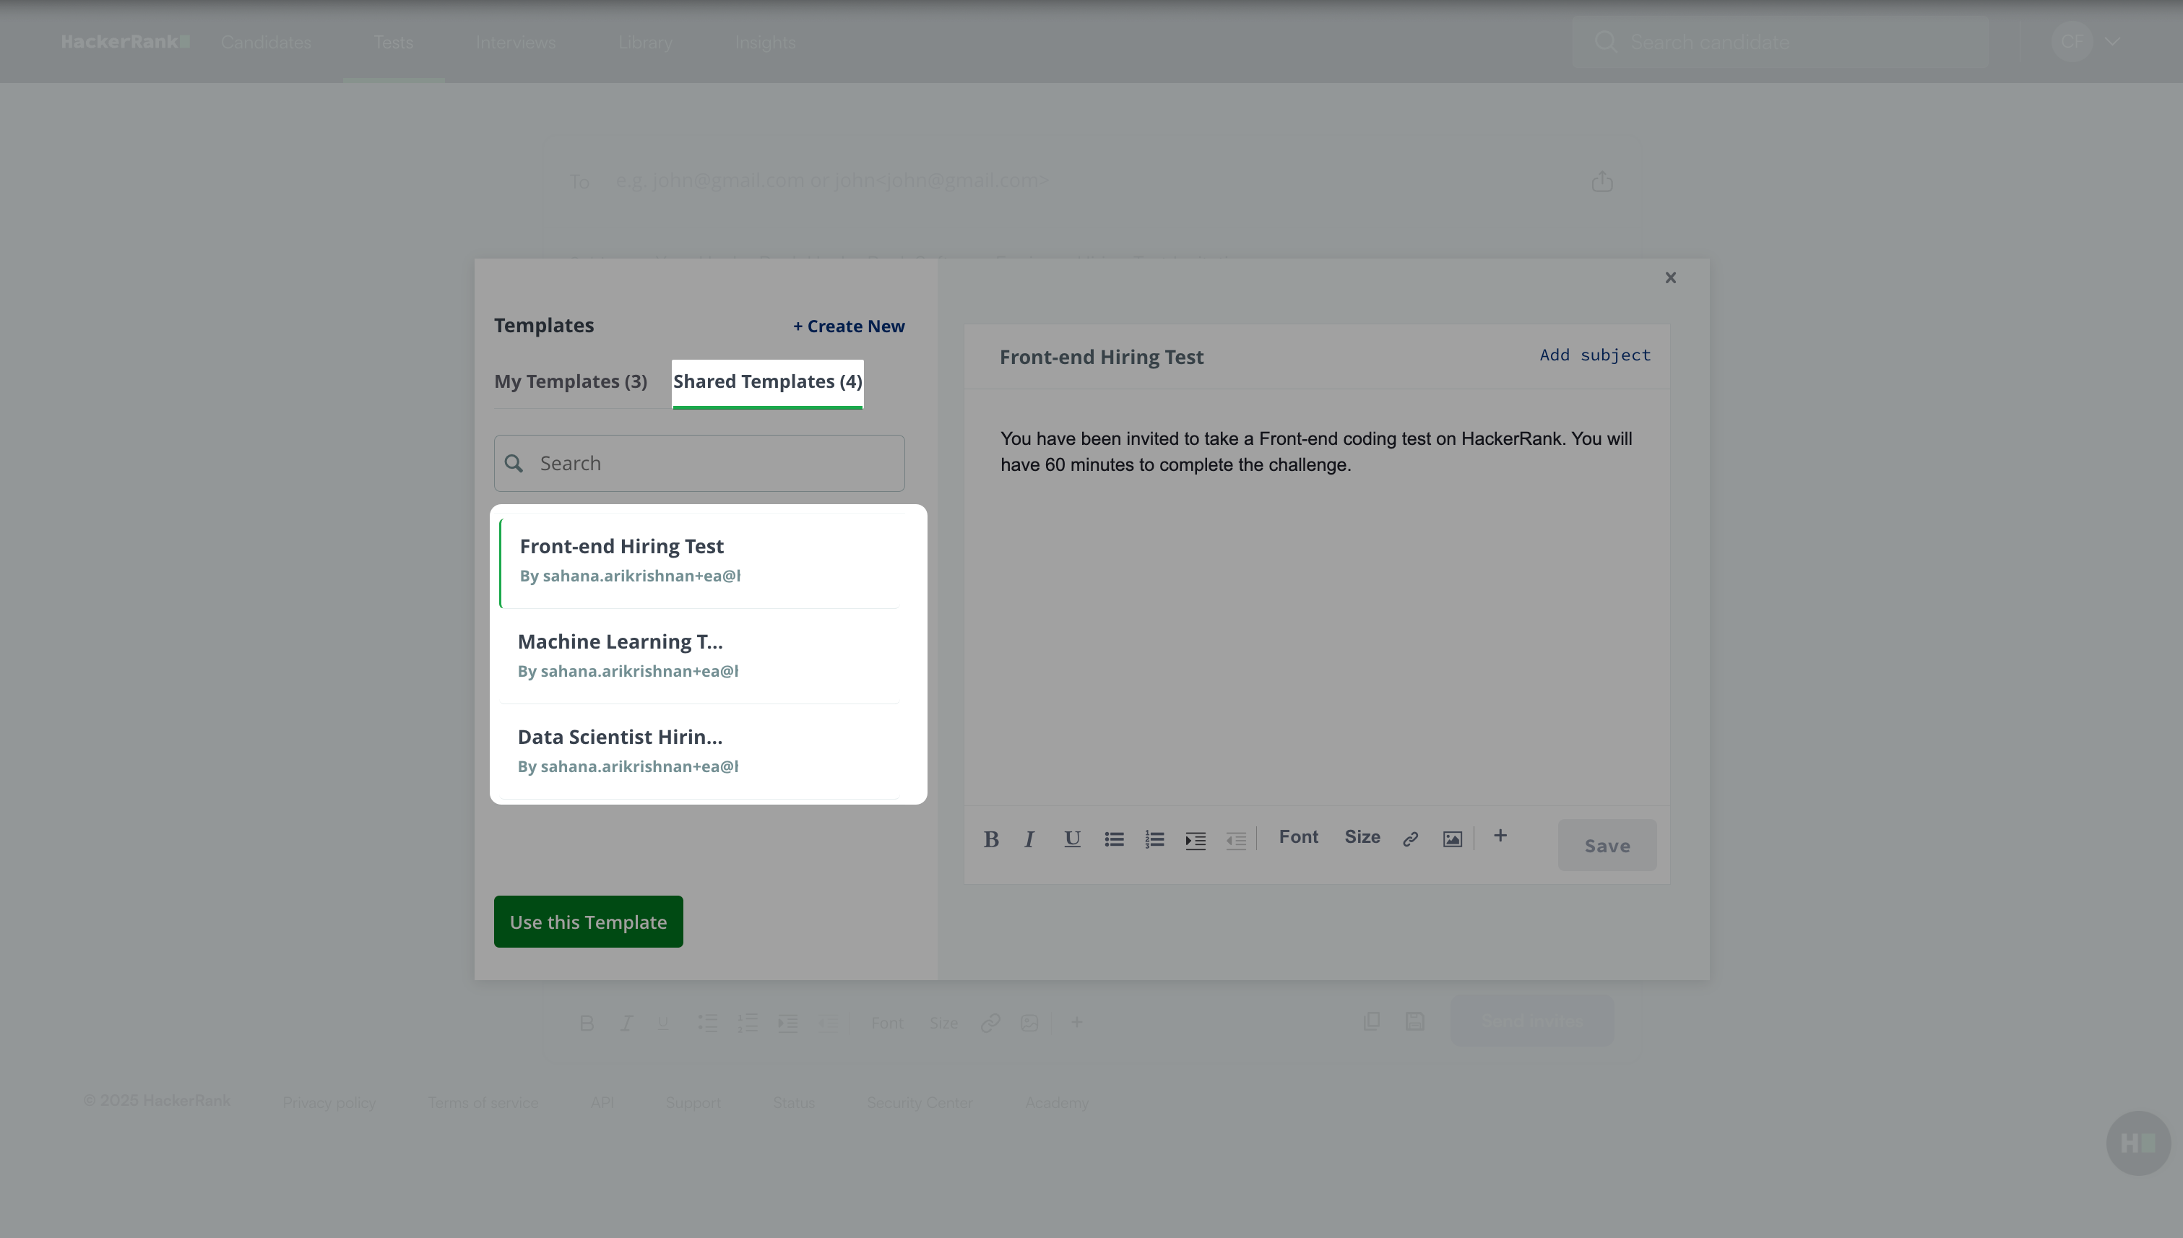Click the + Create New link
Image resolution: width=2183 pixels, height=1238 pixels.
click(x=848, y=326)
